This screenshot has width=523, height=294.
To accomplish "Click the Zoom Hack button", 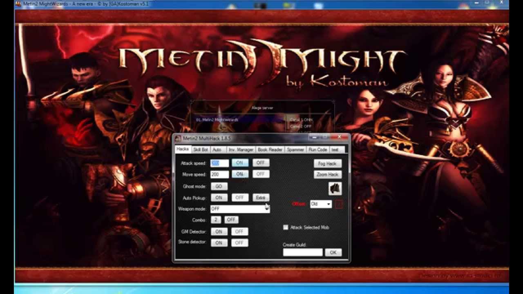I will [x=328, y=174].
